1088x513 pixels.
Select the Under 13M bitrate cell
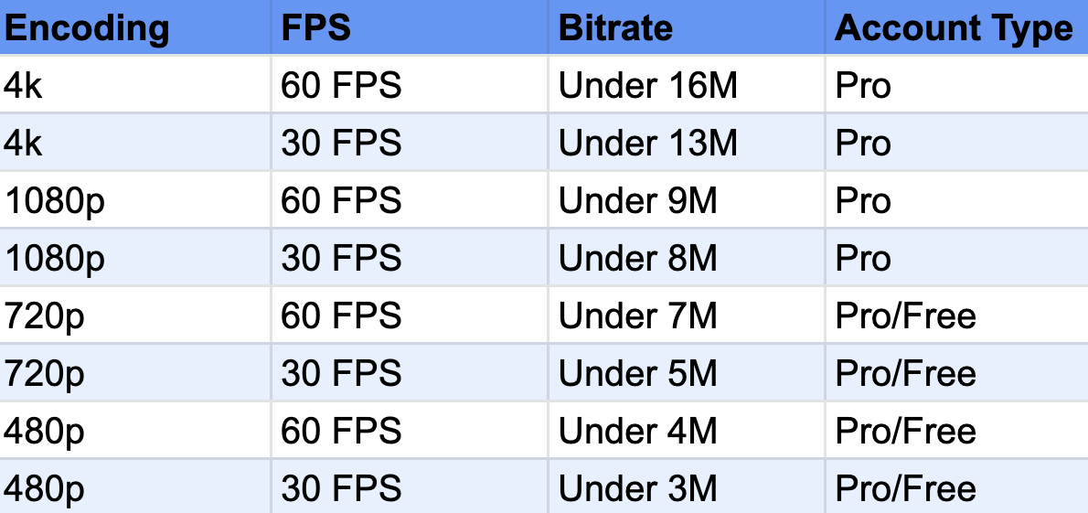point(687,143)
